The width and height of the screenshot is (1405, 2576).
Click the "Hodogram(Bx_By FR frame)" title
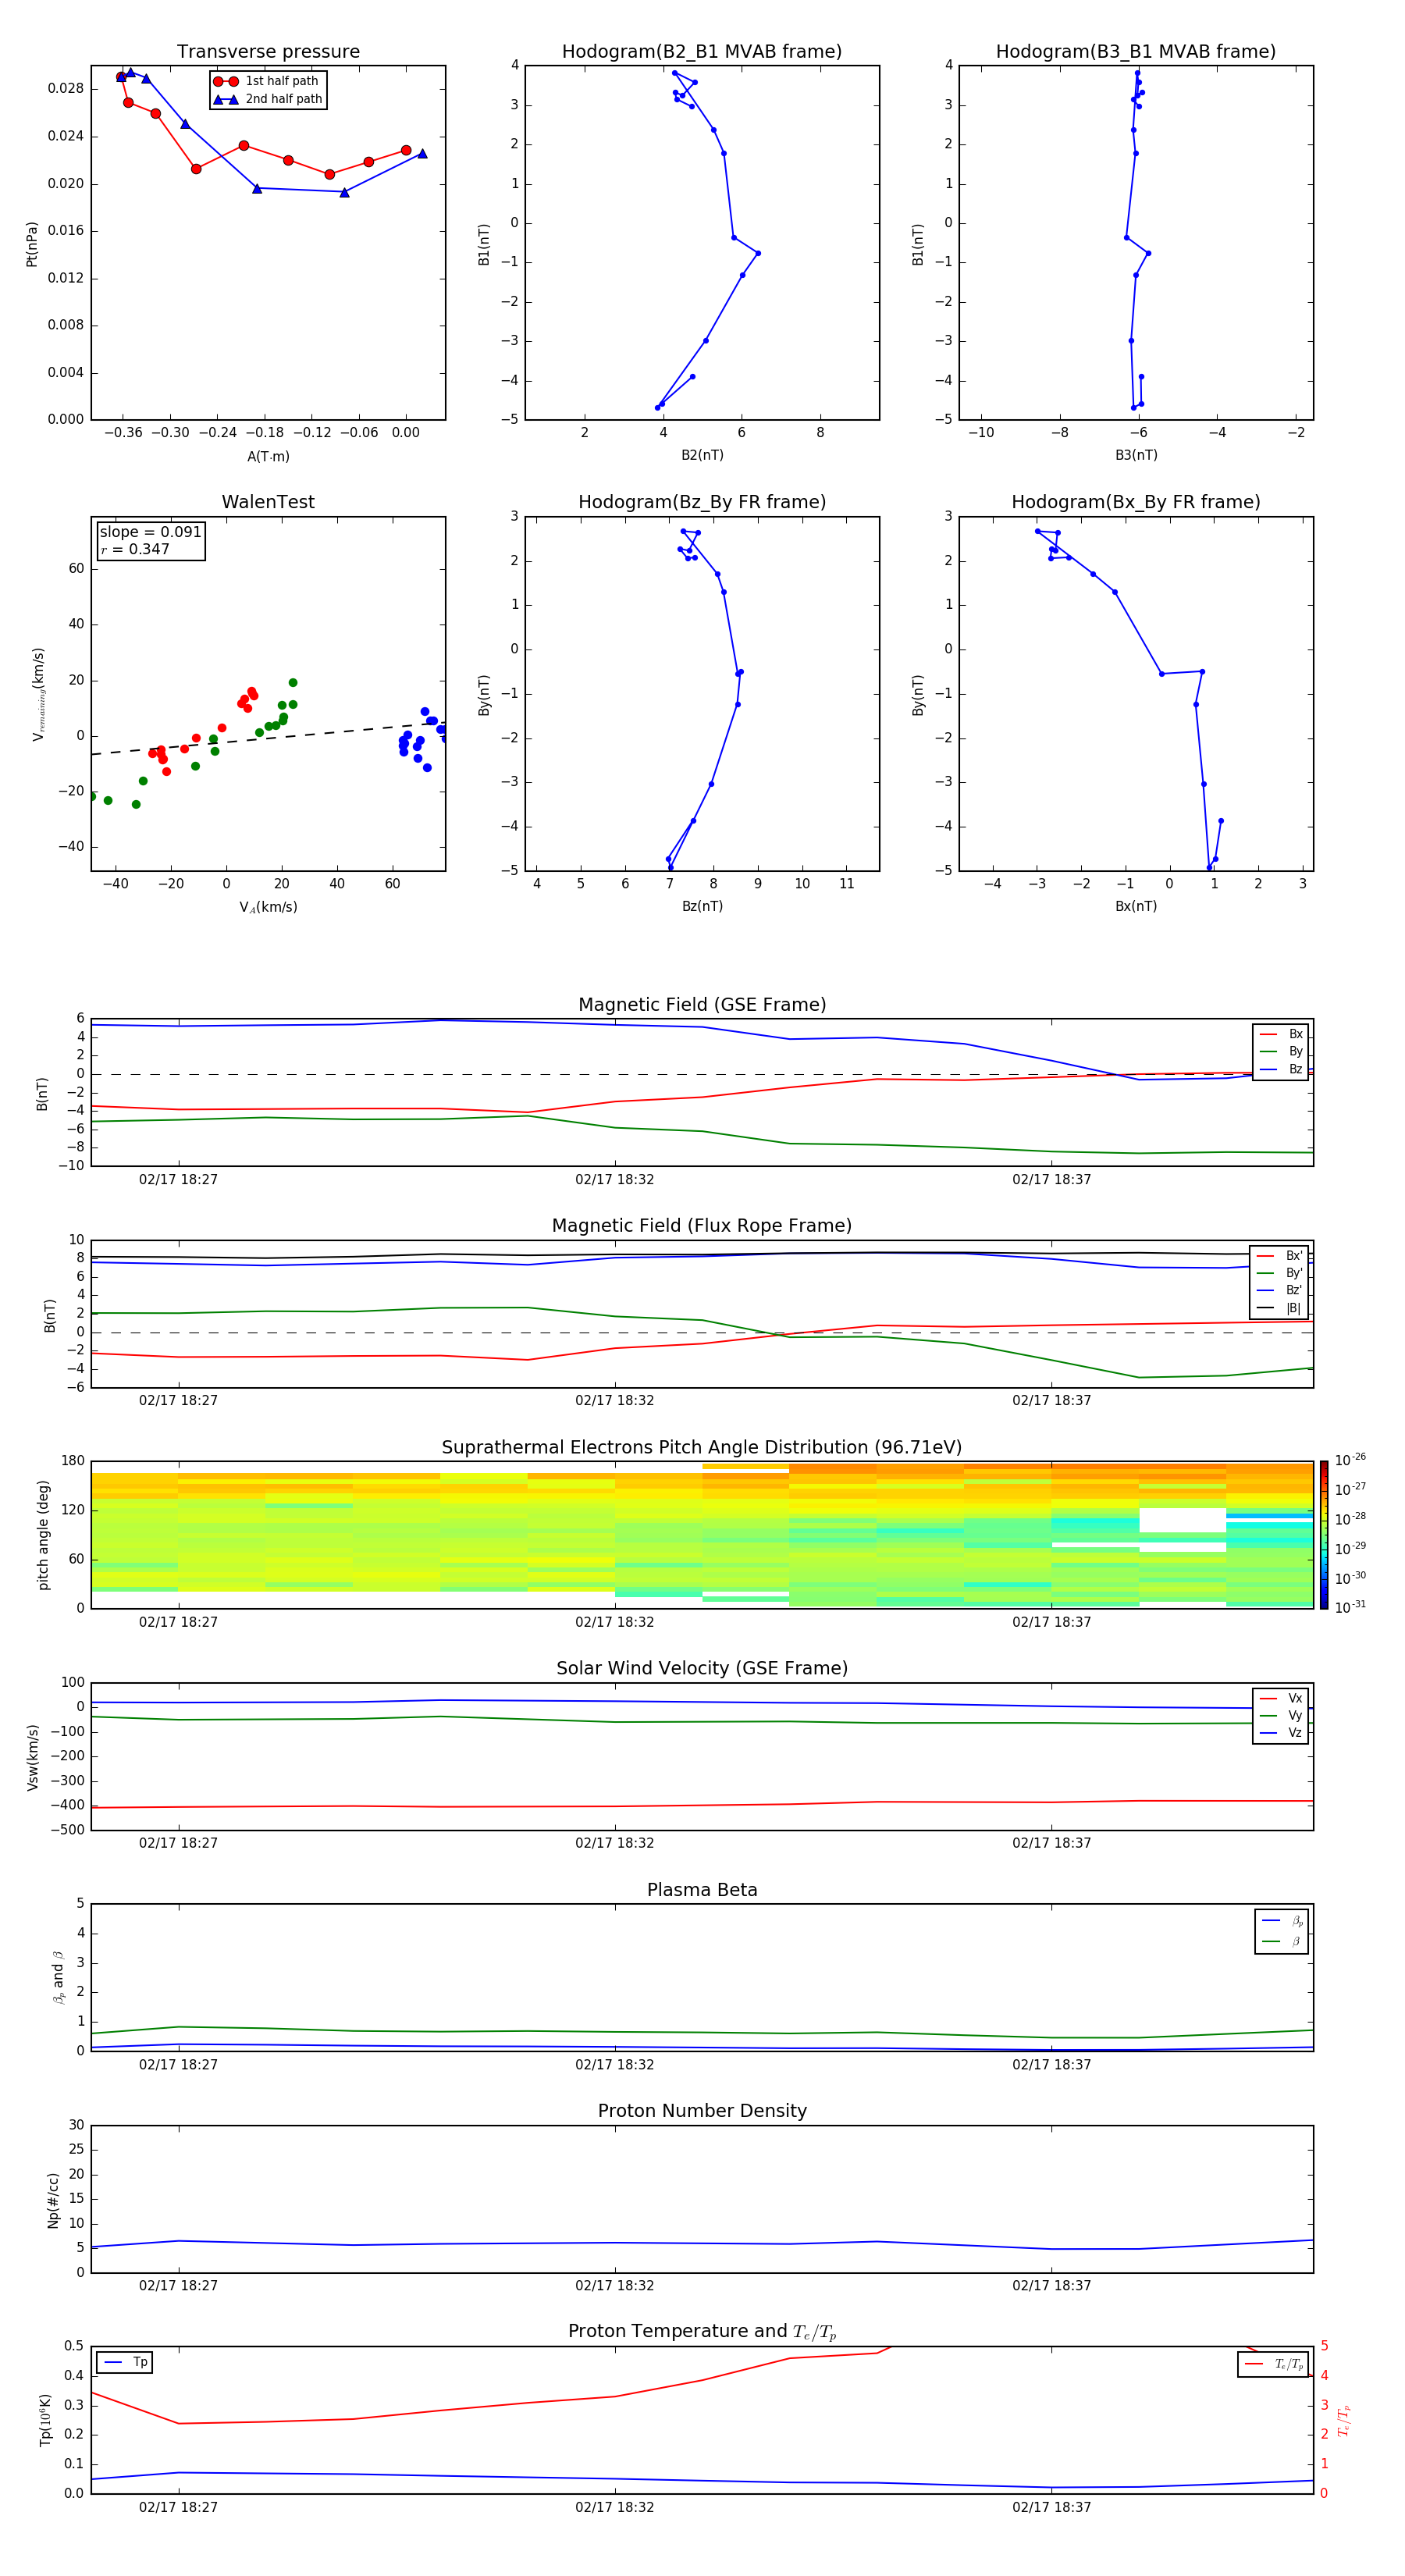click(x=1136, y=502)
